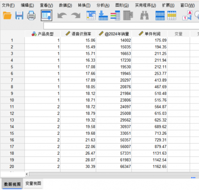
Task: Click the Find binoculars icon
Action: (144, 16)
